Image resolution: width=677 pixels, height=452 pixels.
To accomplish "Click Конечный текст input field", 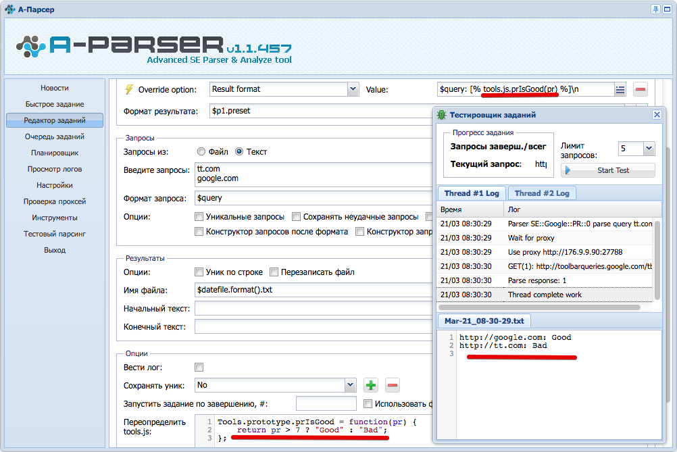I will [x=314, y=327].
